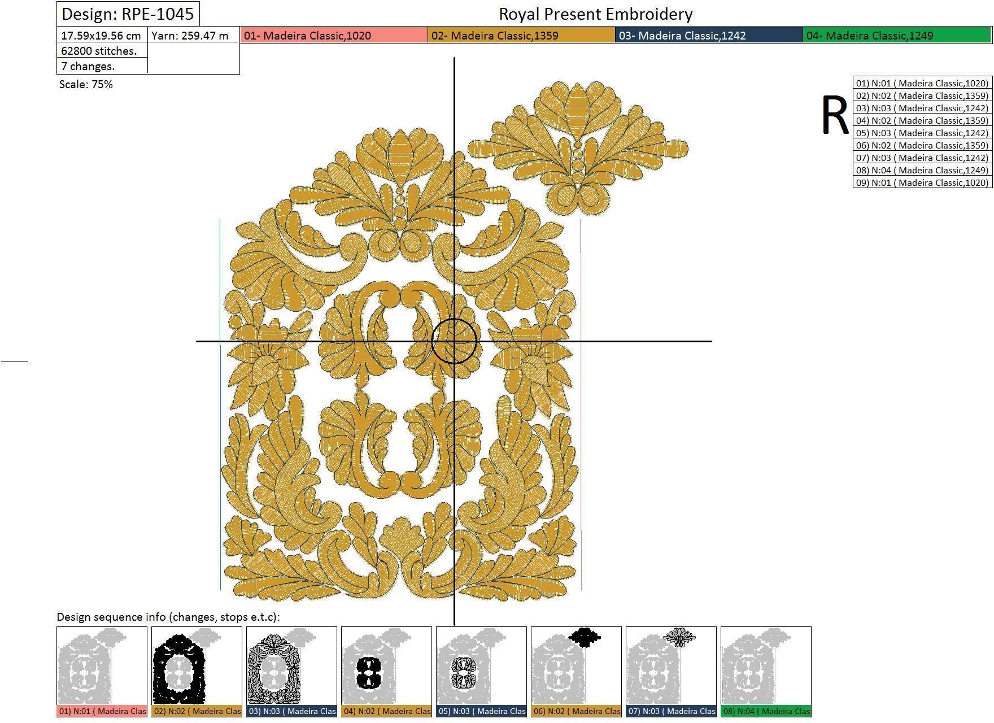994x723 pixels.
Task: Click the pink caption under thumbnail 01
Action: pyautogui.click(x=102, y=711)
